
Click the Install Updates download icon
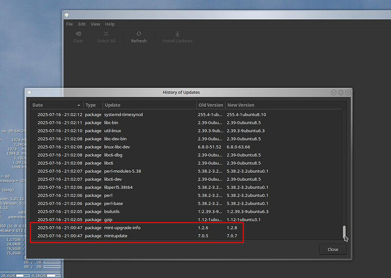[x=177, y=34]
